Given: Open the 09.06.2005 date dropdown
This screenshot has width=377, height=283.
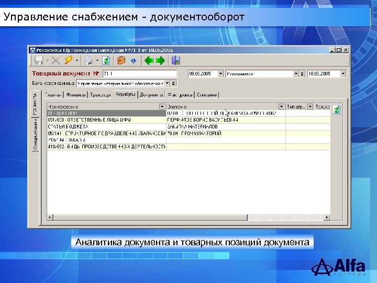Looking at the screenshot, I should tap(220, 74).
